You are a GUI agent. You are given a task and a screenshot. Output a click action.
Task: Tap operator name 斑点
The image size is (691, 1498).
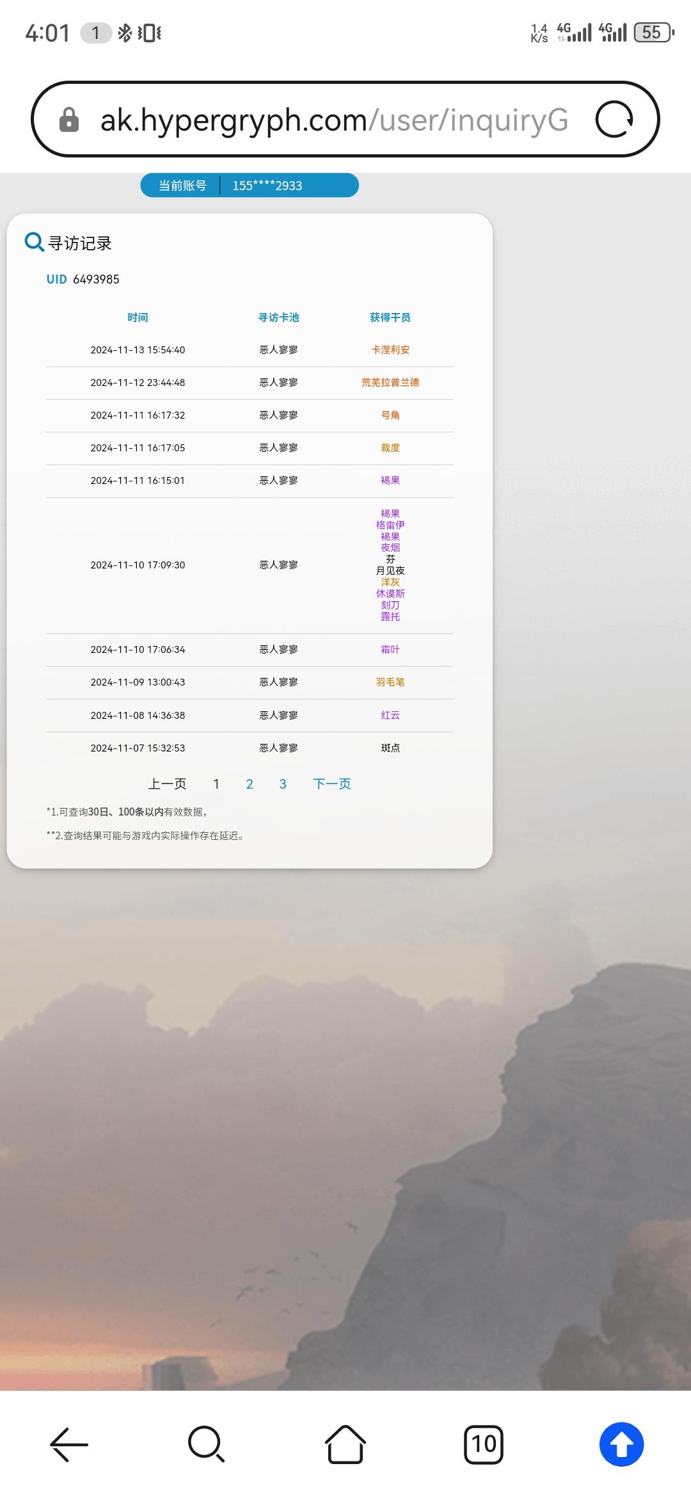pos(390,748)
